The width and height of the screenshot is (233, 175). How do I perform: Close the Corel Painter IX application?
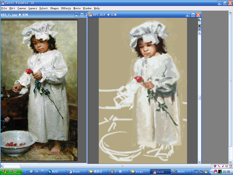click(230, 3)
